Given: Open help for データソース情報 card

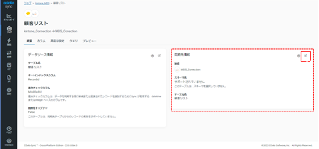Looking at the screenshot, I should click(x=152, y=56).
